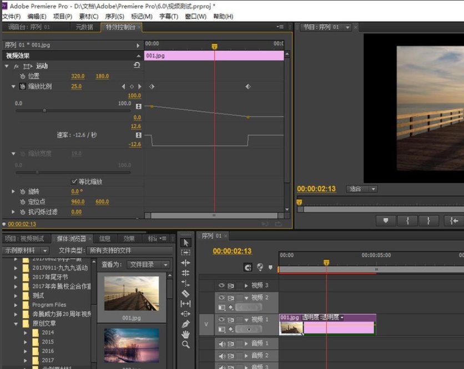Select the 001.jpg thumbnail in browser
The image size is (464, 369).
(132, 294)
